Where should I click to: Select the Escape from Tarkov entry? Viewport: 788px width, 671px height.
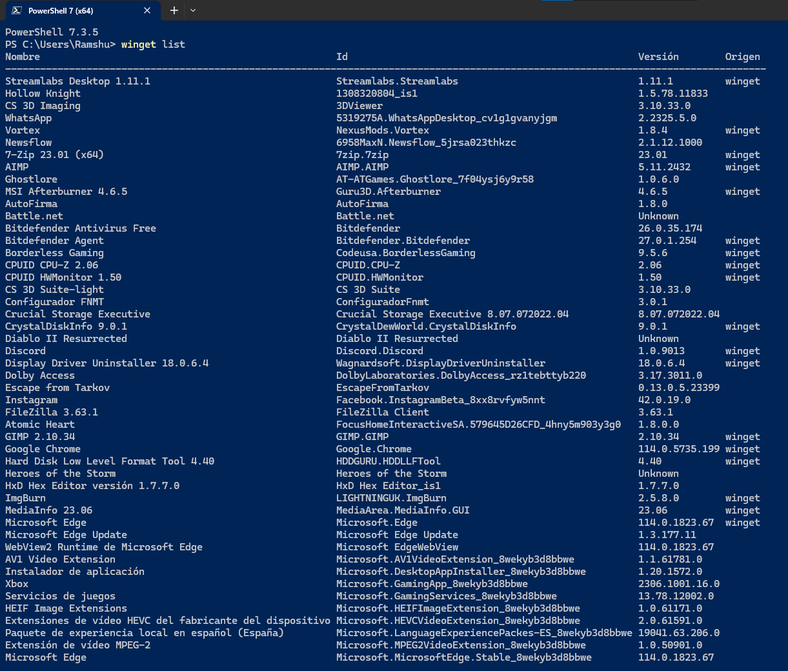tap(57, 387)
